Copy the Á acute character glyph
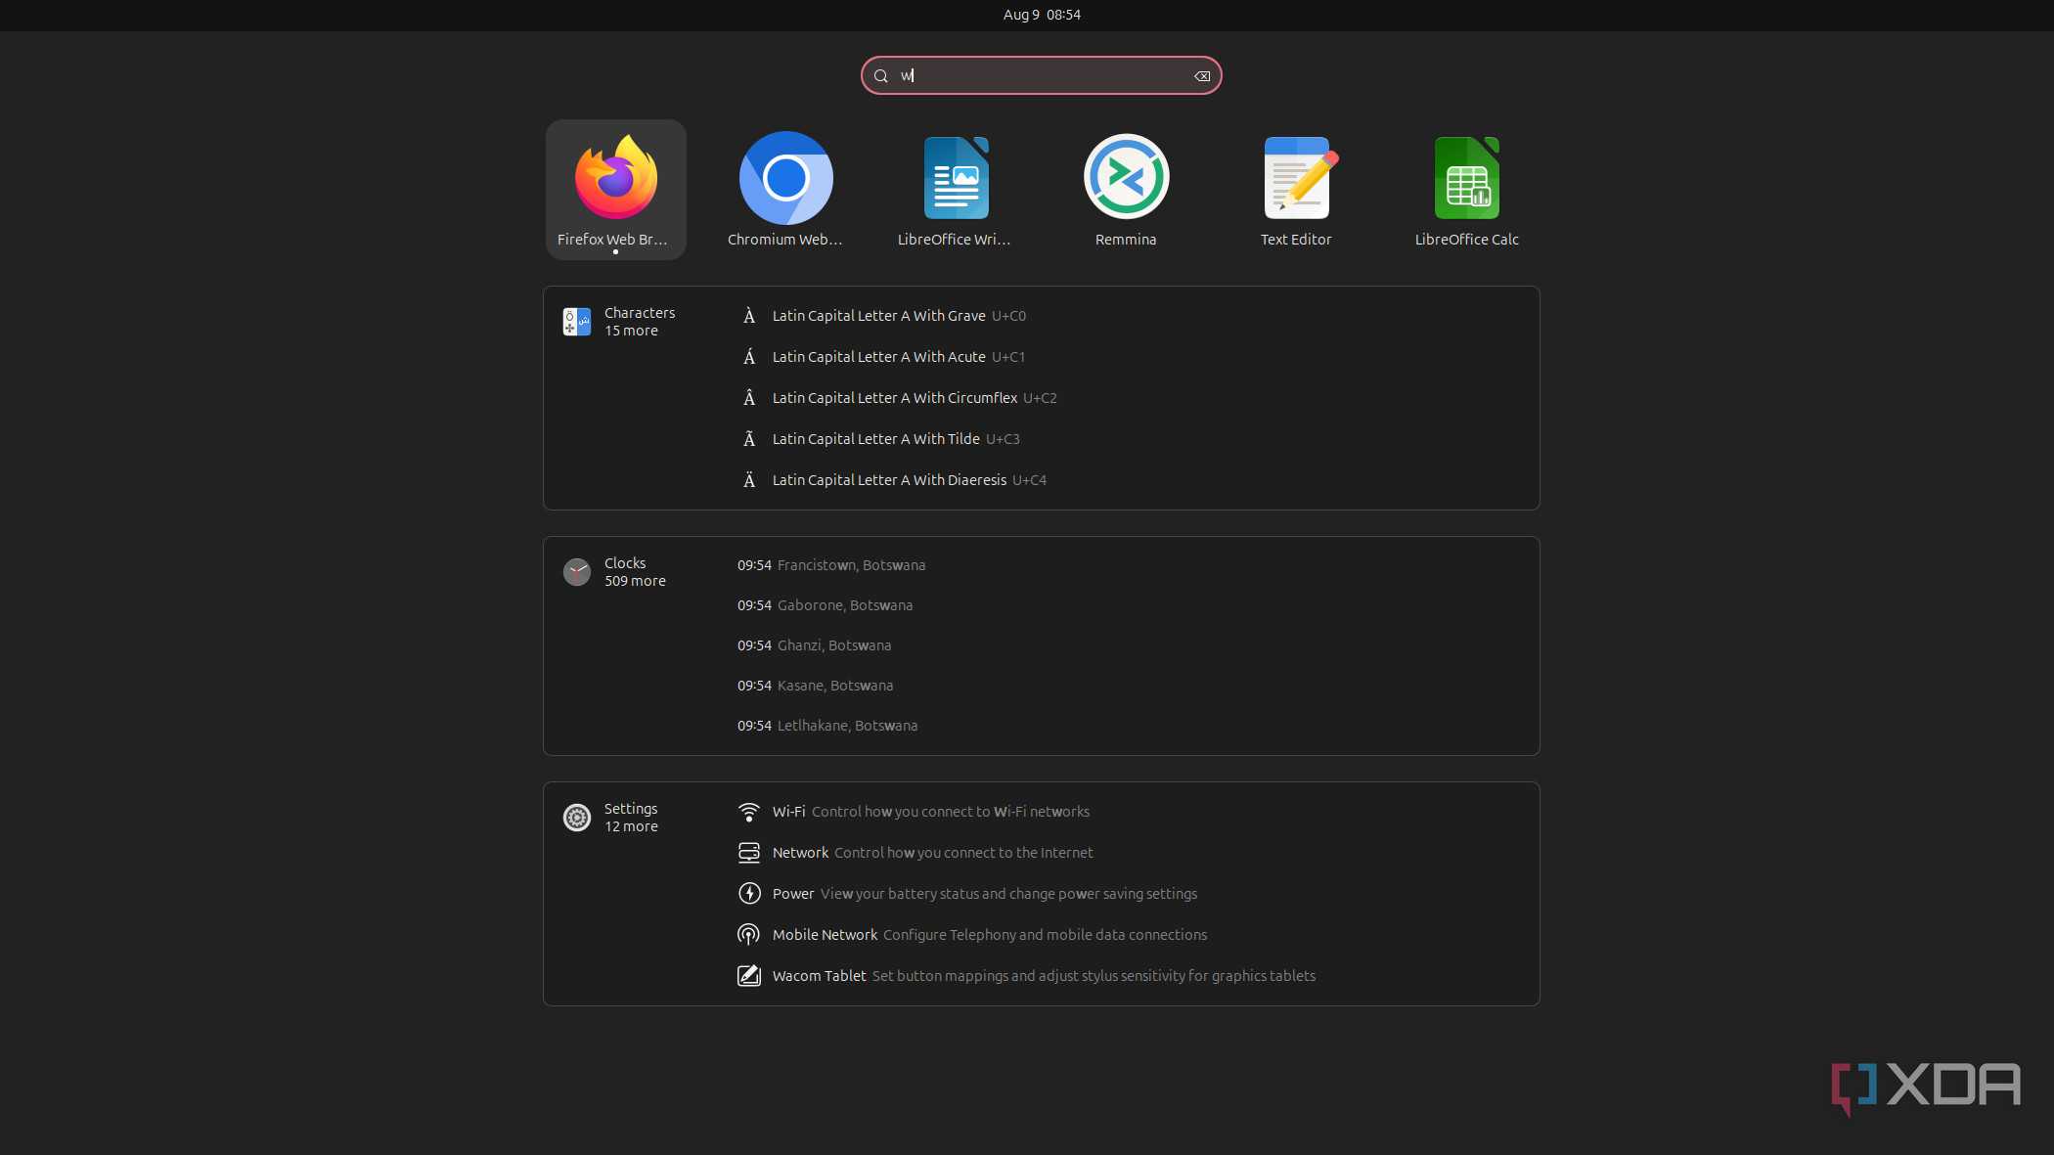2054x1155 pixels. pos(749,357)
